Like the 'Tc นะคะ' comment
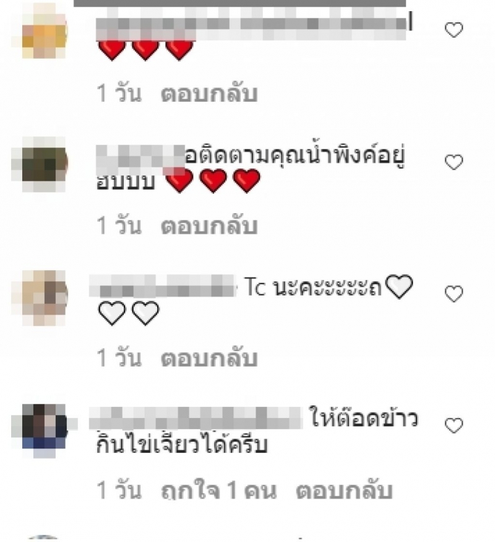The width and height of the screenshot is (495, 542). tap(454, 294)
